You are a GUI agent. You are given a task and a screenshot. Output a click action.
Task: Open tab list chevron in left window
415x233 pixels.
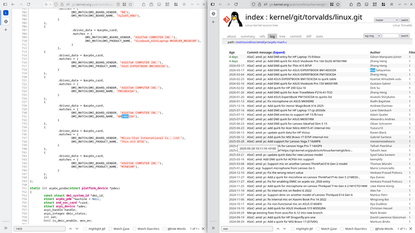pos(192,5)
